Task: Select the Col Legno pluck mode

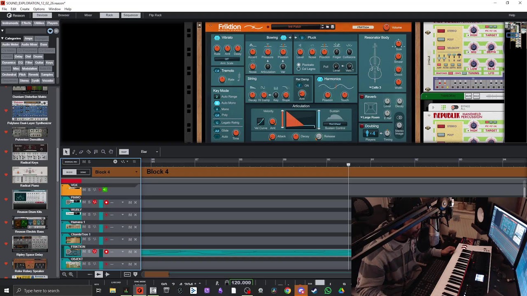Action: [x=298, y=69]
